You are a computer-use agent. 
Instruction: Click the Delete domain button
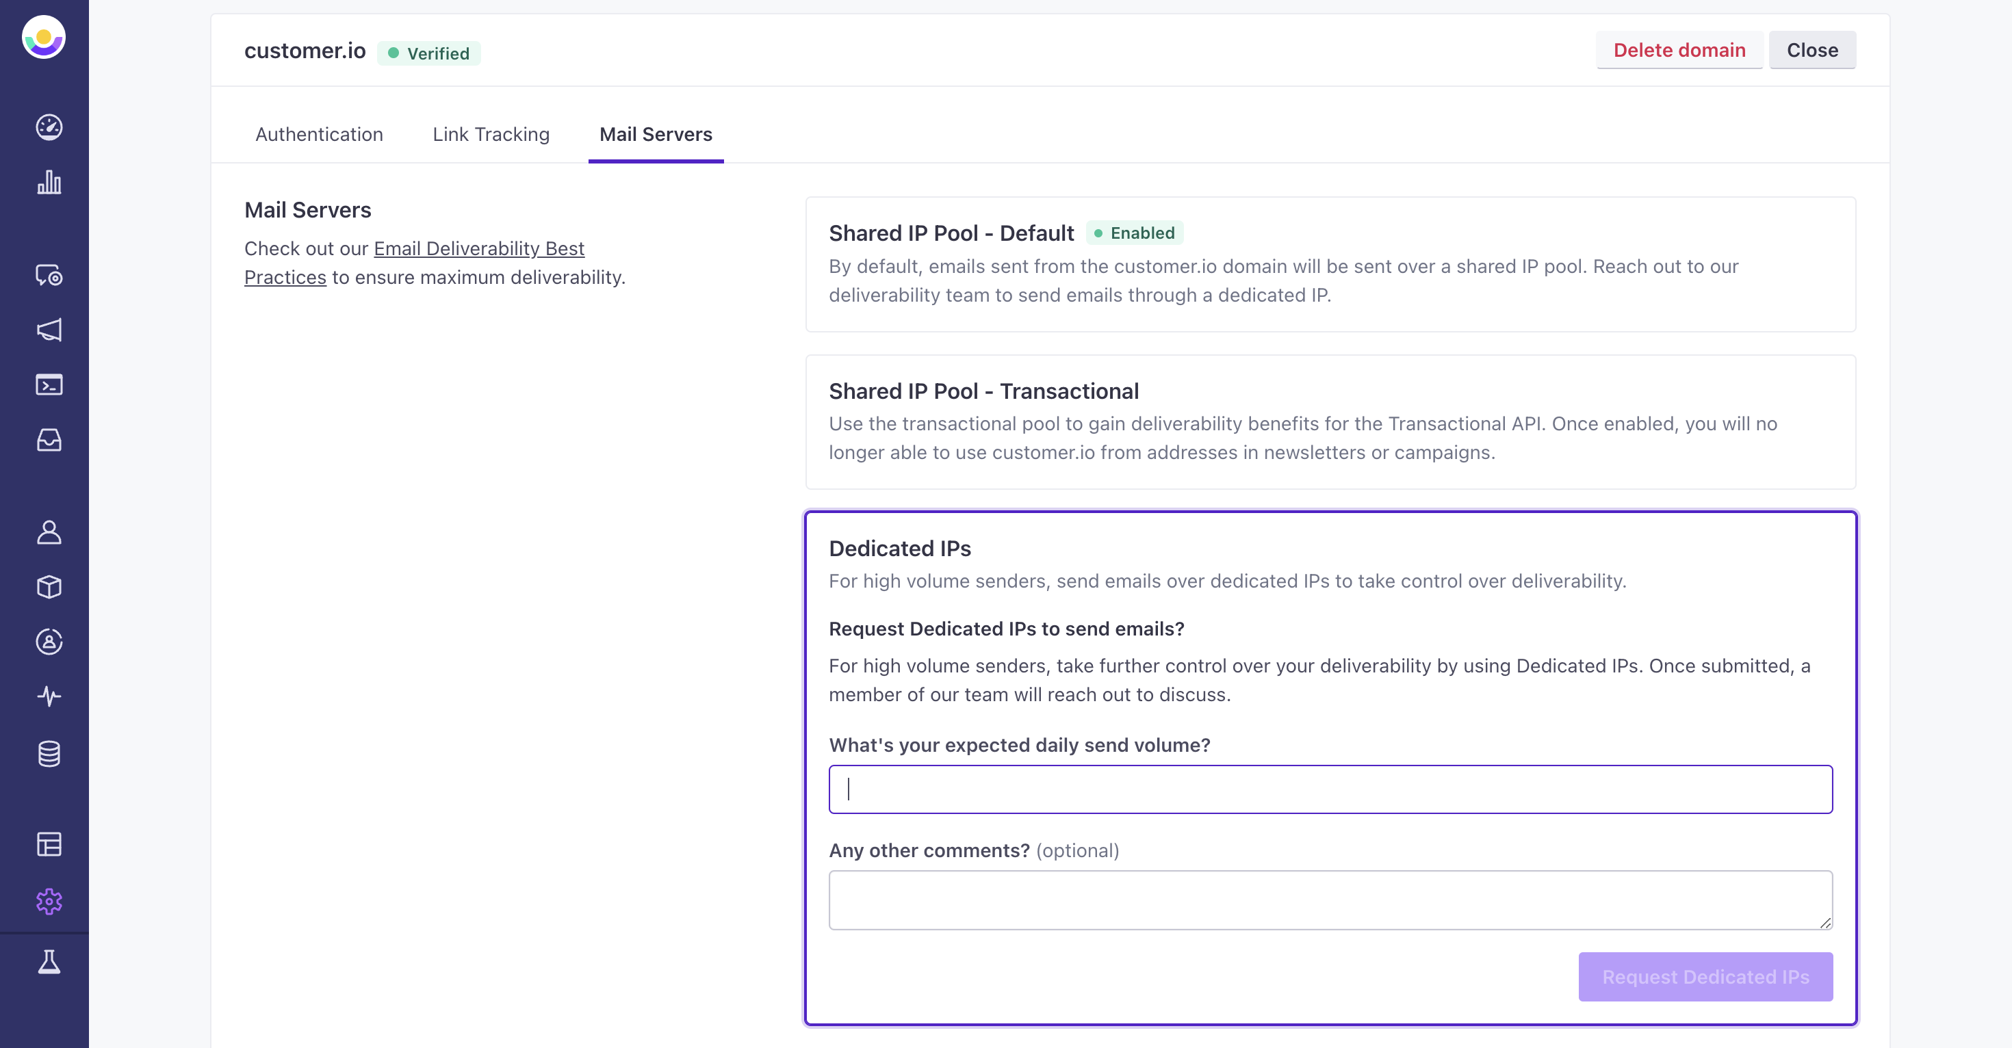1679,50
